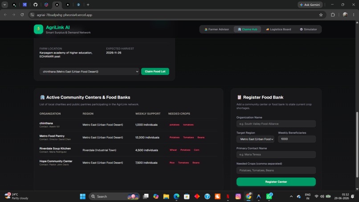Click the Rice crop tag for Hope Community
The image size is (359, 202).
tap(172, 163)
